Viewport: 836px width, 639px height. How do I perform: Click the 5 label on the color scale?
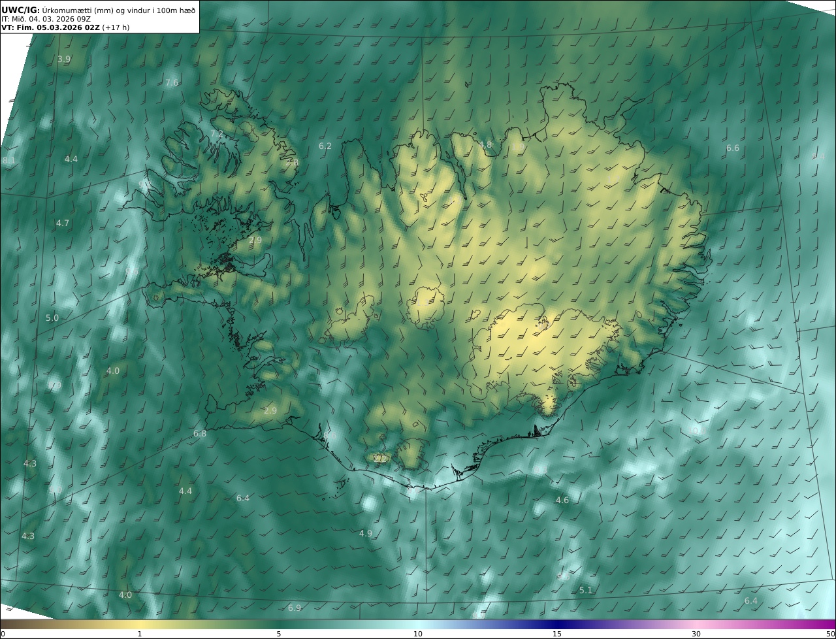click(279, 634)
